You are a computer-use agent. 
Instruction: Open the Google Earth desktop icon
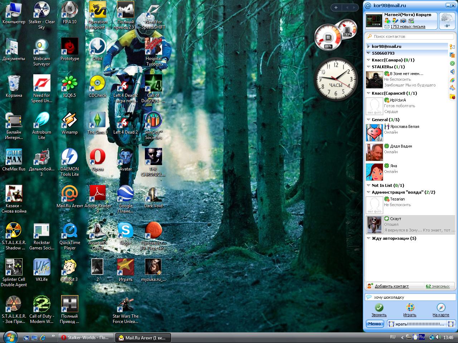(x=126, y=199)
